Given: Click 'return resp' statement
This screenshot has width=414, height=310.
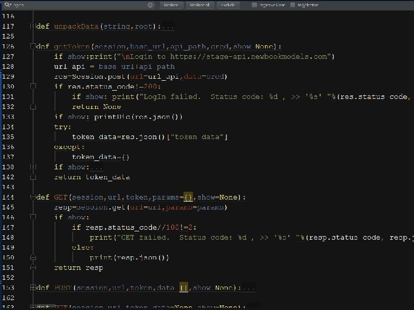Looking at the screenshot, I should pyautogui.click(x=78, y=267).
